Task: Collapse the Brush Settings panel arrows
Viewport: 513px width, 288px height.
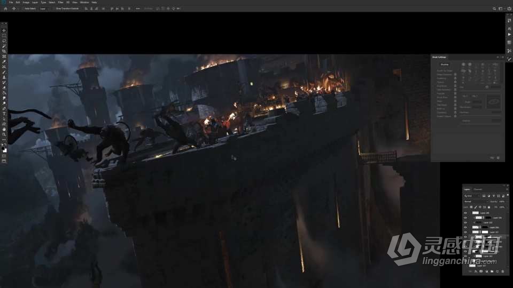Action: tap(498, 57)
